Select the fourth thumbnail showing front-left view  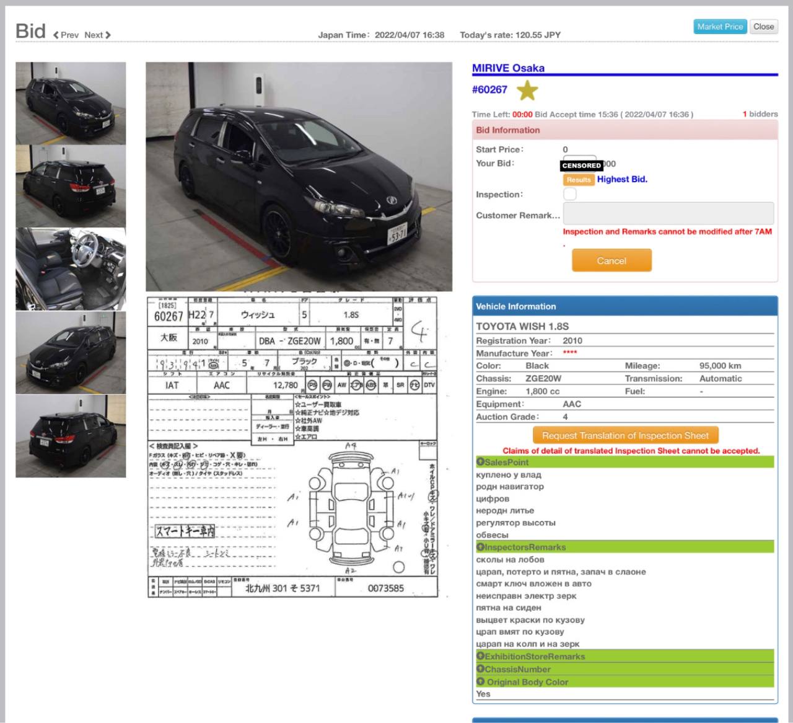pos(71,353)
